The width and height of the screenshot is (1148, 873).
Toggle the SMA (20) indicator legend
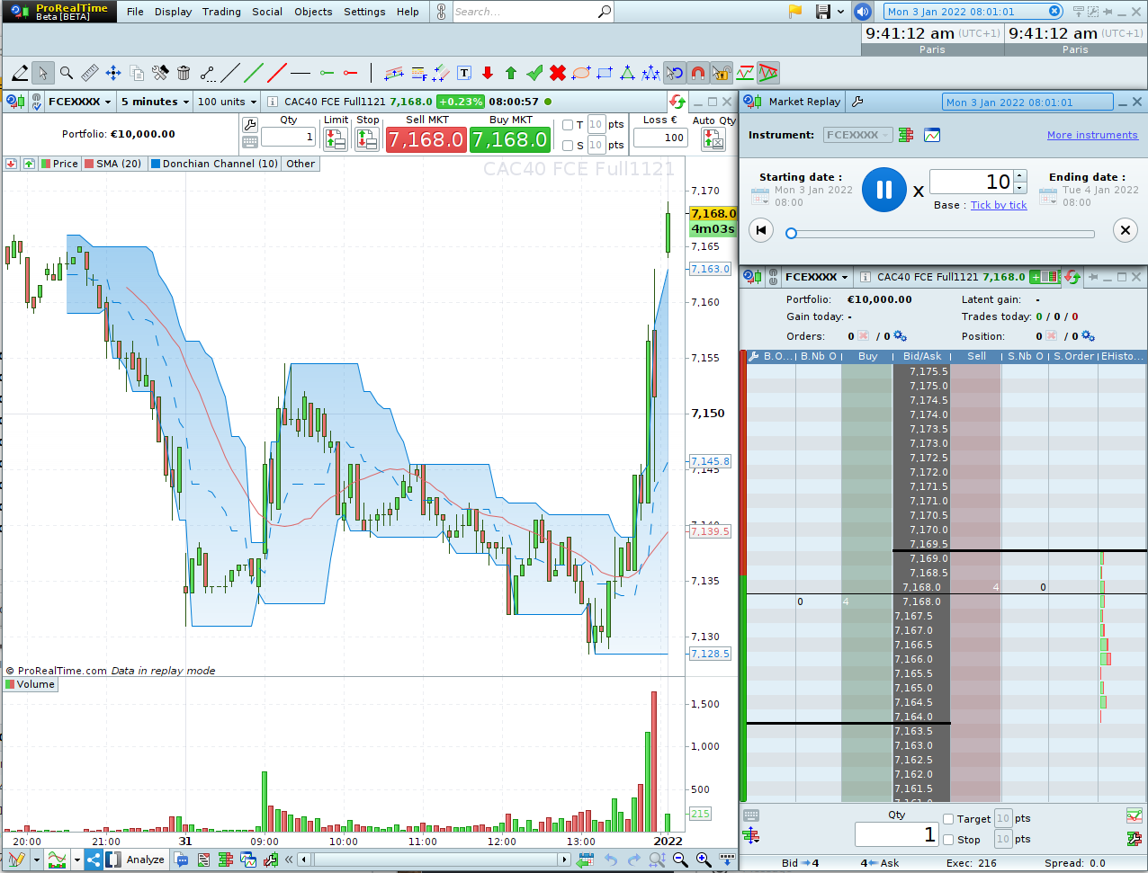point(113,164)
